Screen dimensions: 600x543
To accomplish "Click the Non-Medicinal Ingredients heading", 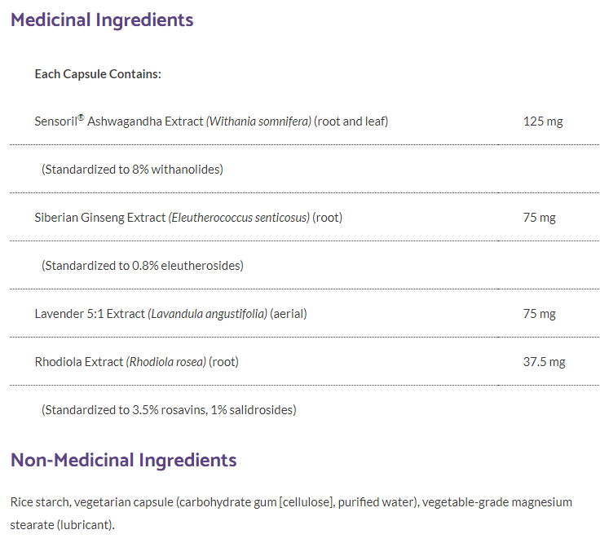I will pyautogui.click(x=123, y=460).
